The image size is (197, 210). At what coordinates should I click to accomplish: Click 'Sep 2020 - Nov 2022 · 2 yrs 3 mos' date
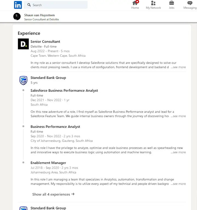click(x=55, y=136)
